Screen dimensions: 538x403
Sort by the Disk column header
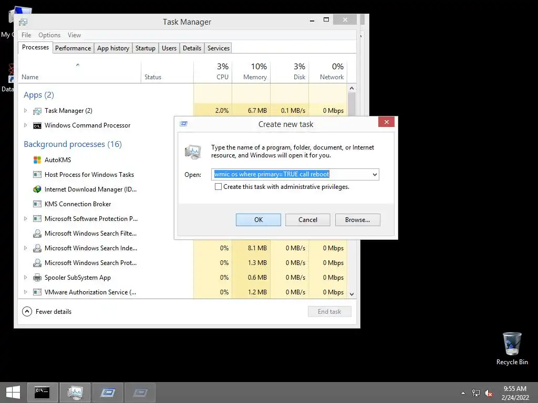point(289,71)
